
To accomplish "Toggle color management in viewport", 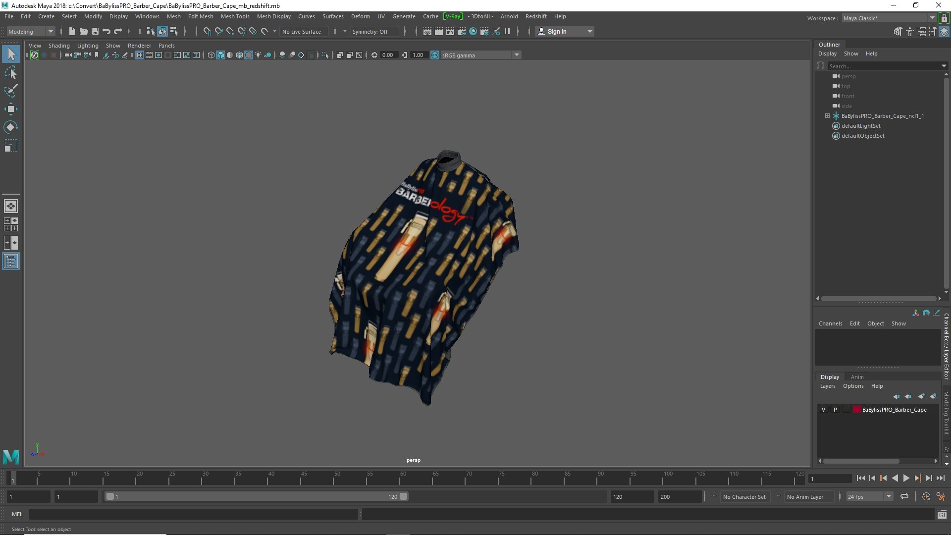I will click(435, 55).
